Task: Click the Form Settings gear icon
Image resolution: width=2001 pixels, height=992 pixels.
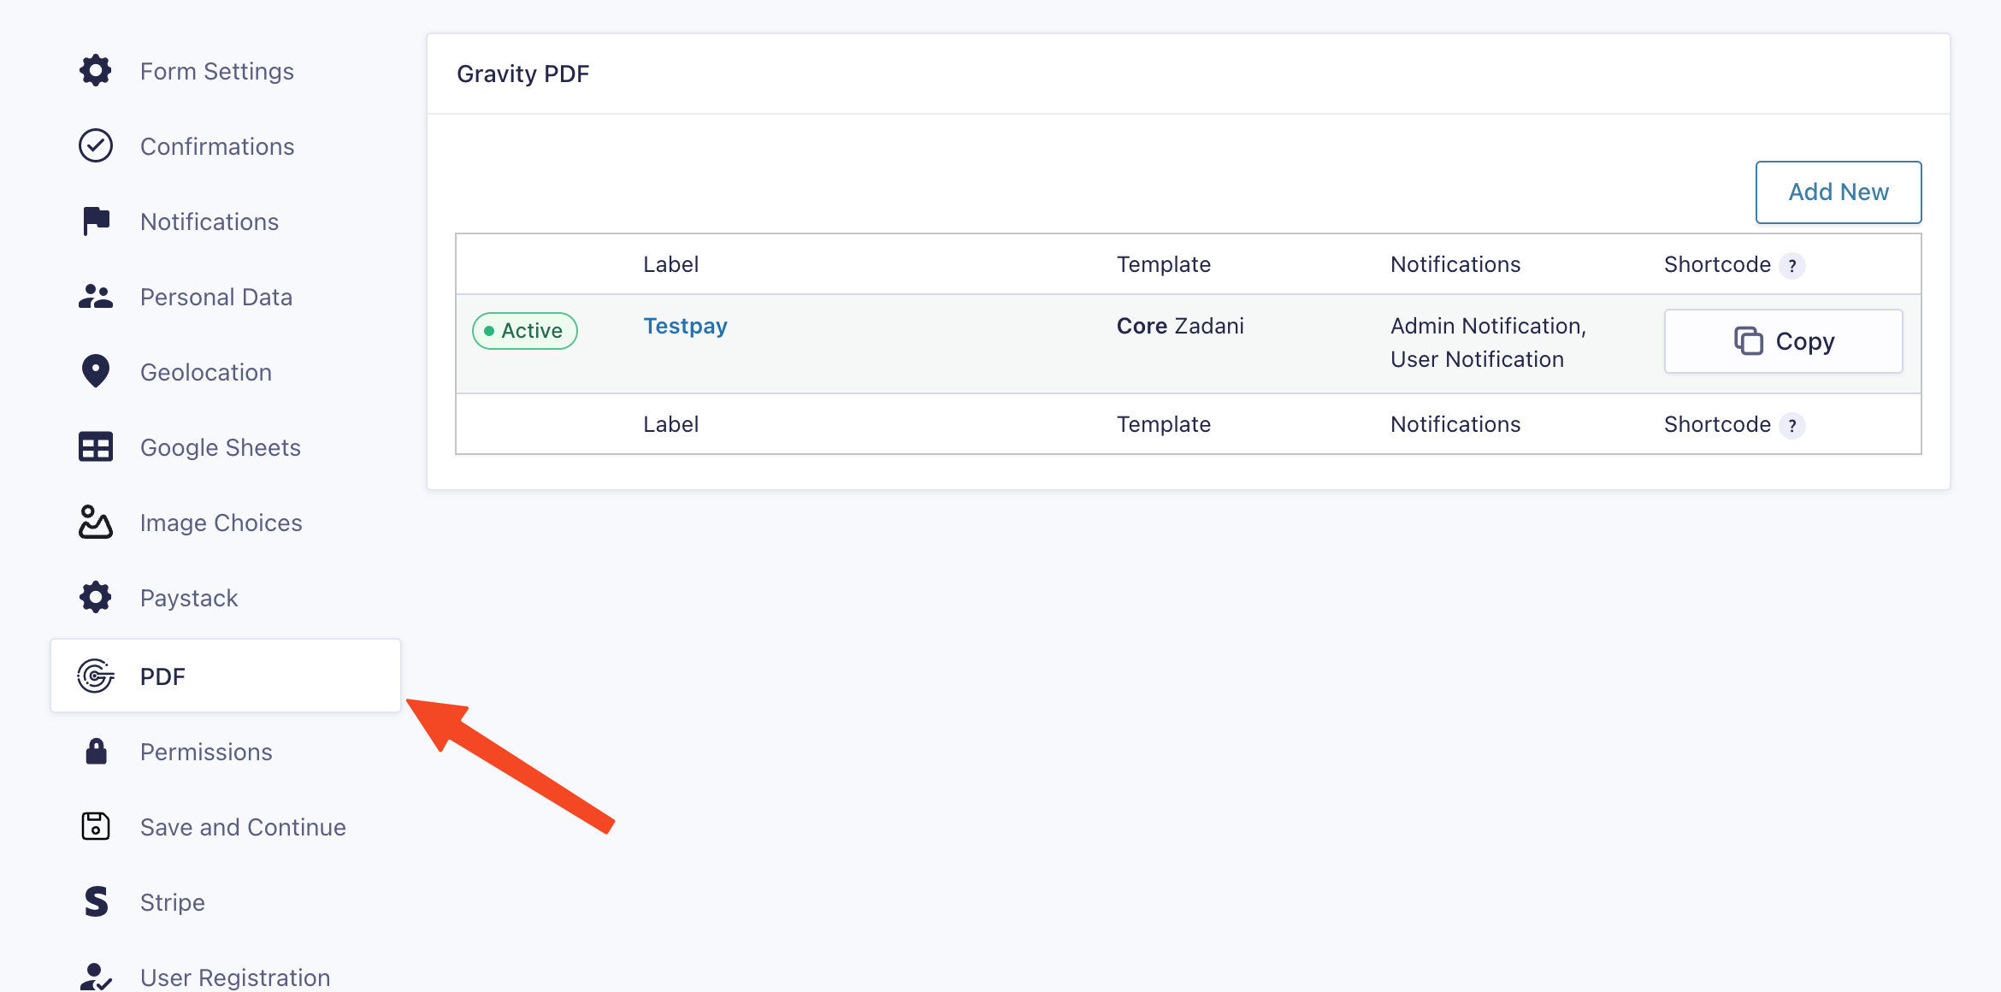Action: tap(96, 71)
